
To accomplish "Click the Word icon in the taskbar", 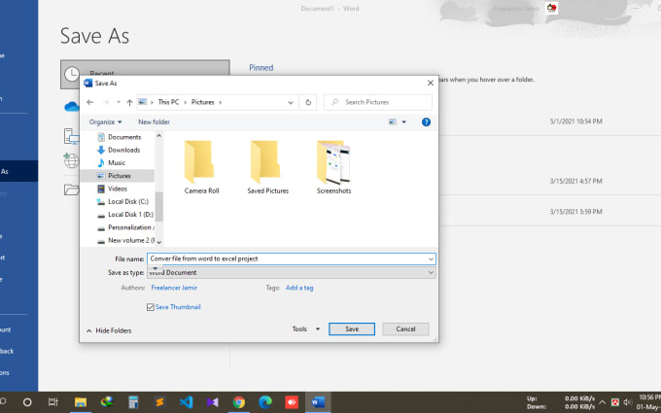I will 318,402.
